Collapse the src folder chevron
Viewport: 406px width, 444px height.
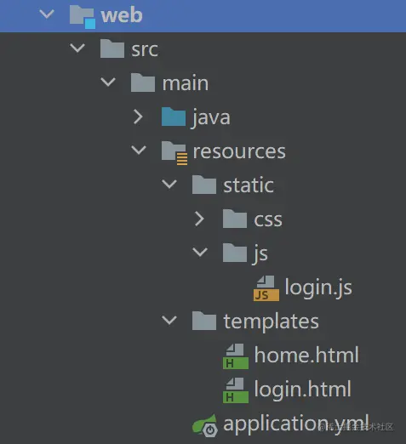[x=77, y=48]
